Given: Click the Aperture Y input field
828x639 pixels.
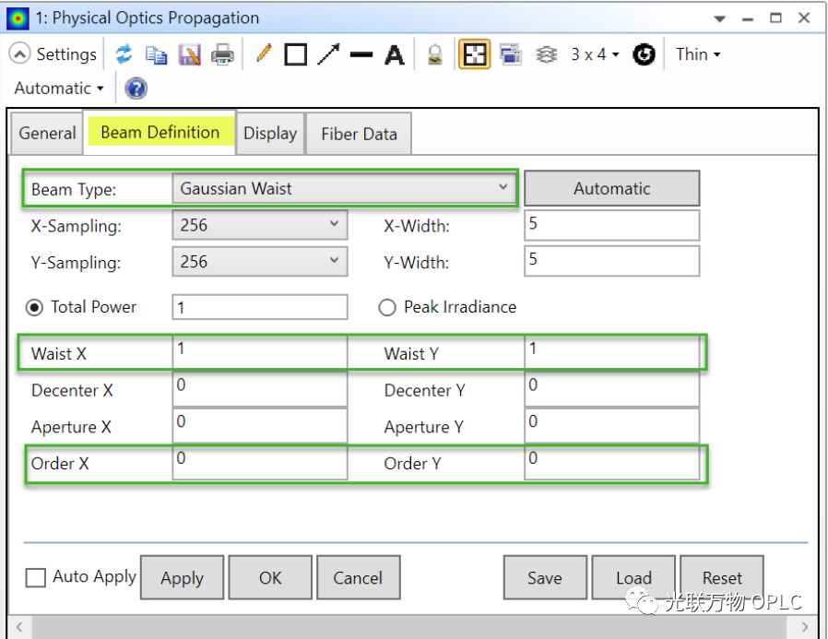Looking at the screenshot, I should click(x=611, y=426).
